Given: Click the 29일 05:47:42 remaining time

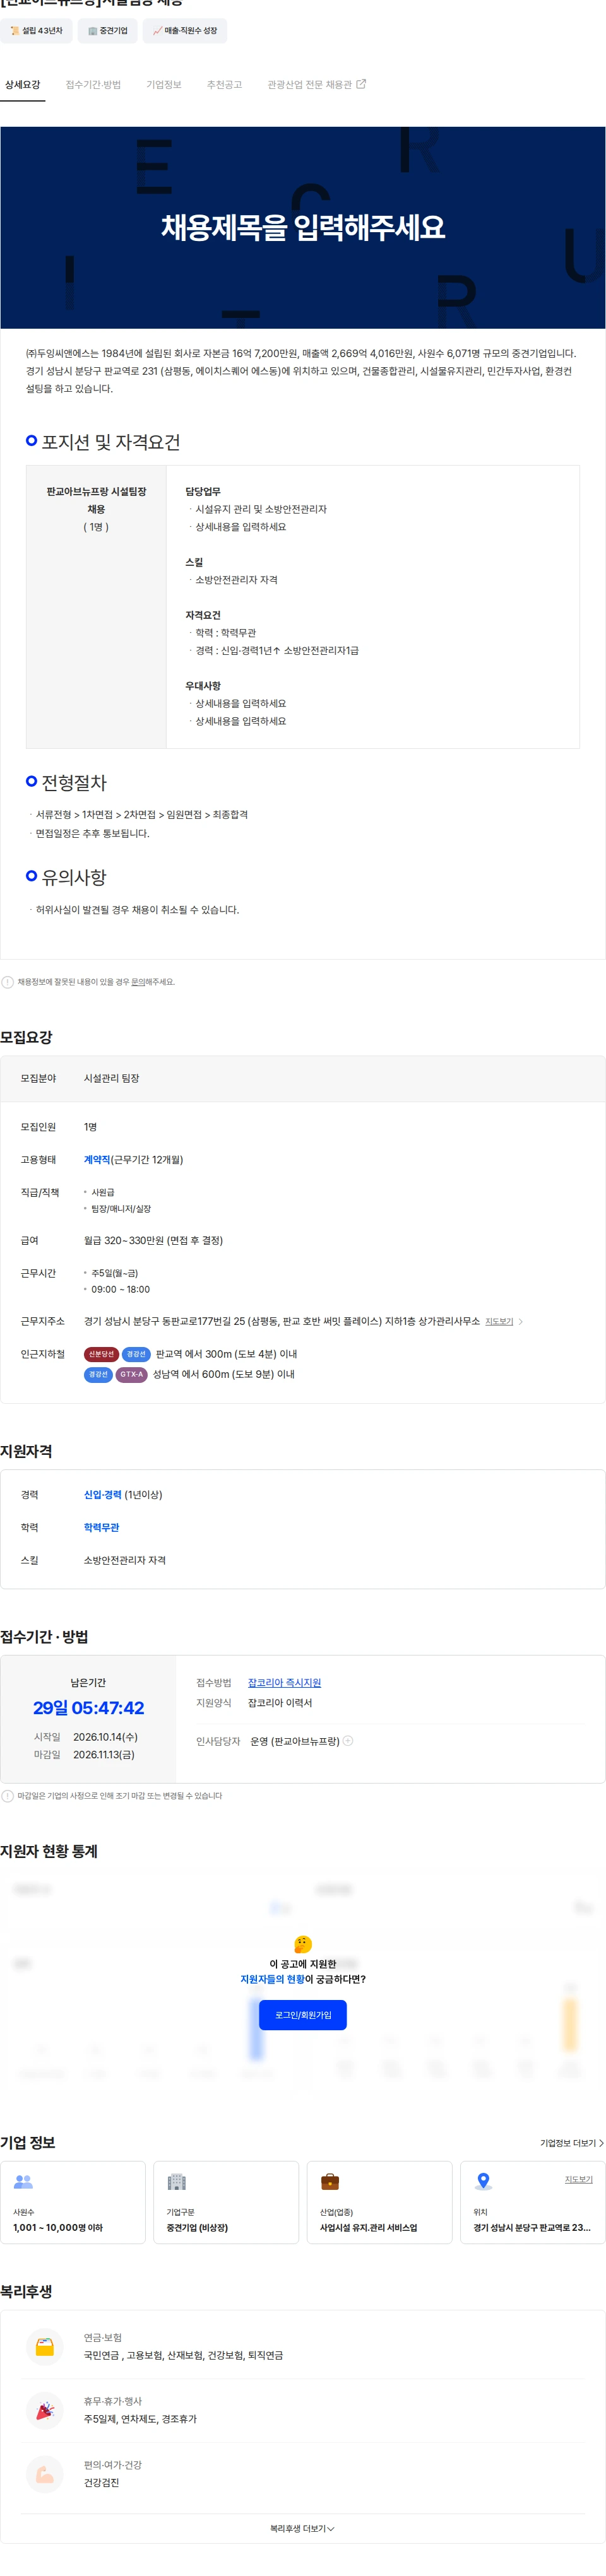Looking at the screenshot, I should coord(88,1709).
